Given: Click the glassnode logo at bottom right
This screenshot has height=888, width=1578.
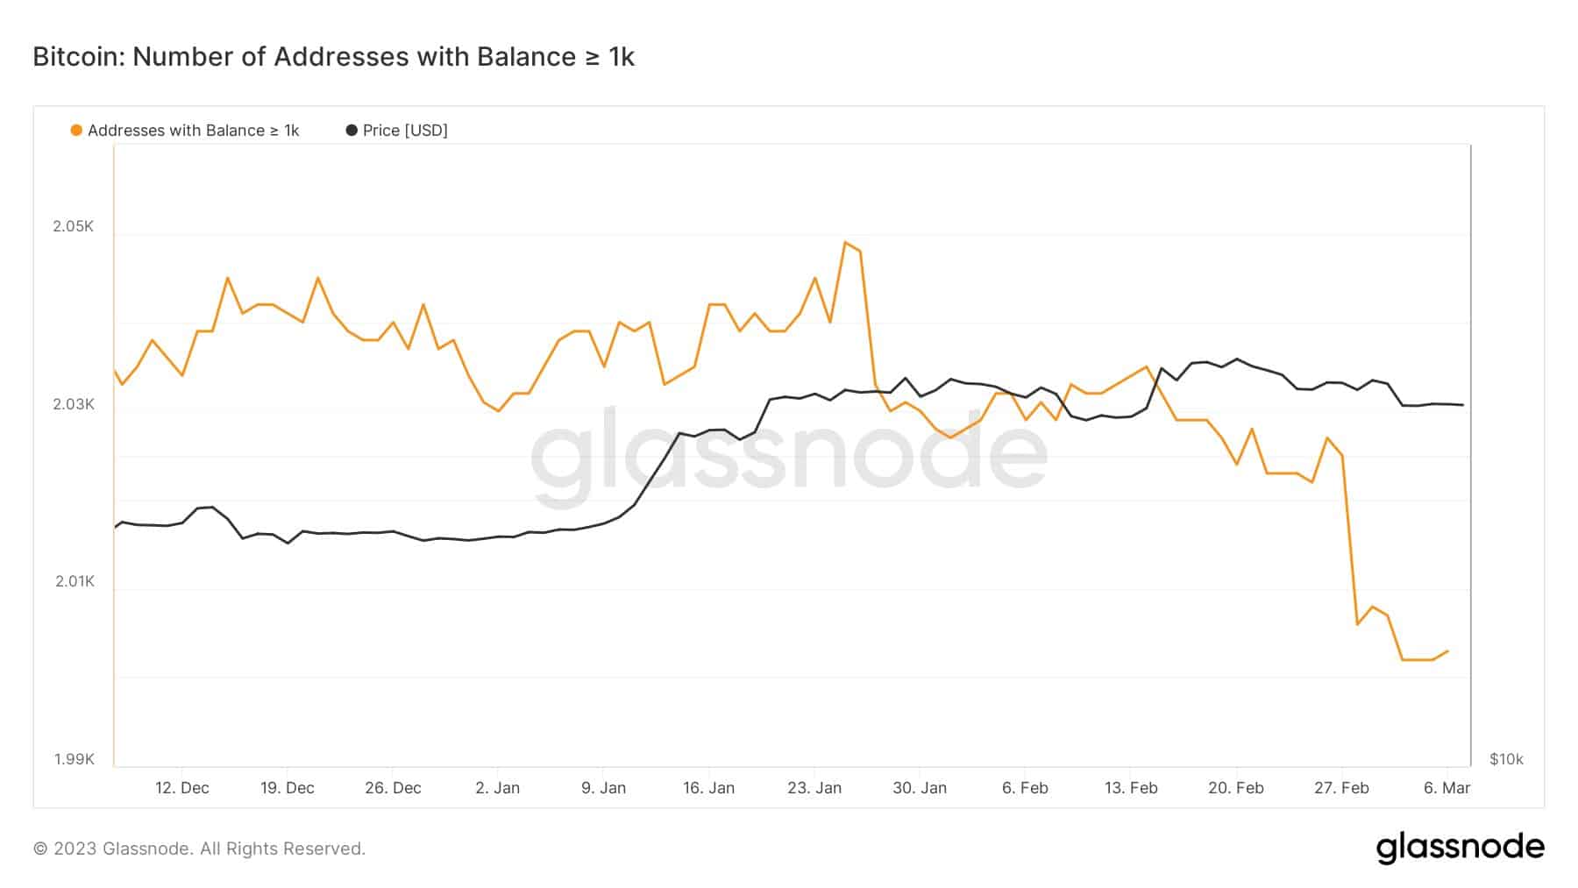Looking at the screenshot, I should 1460,848.
